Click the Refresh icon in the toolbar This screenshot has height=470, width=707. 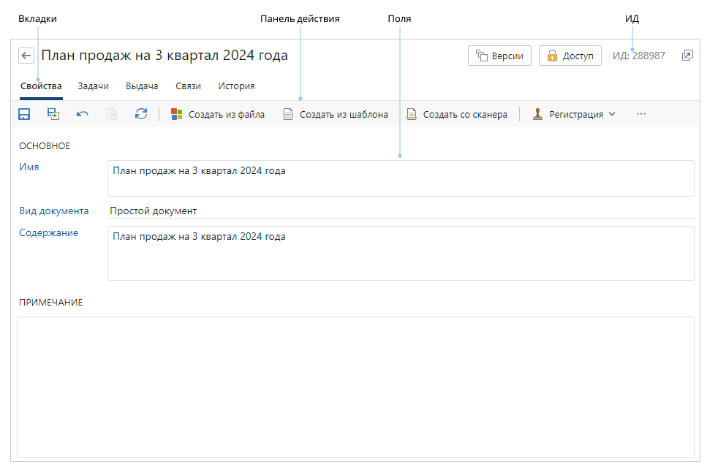click(x=141, y=114)
